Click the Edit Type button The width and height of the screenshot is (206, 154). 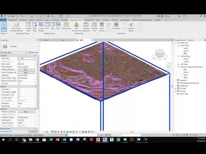click(33, 53)
